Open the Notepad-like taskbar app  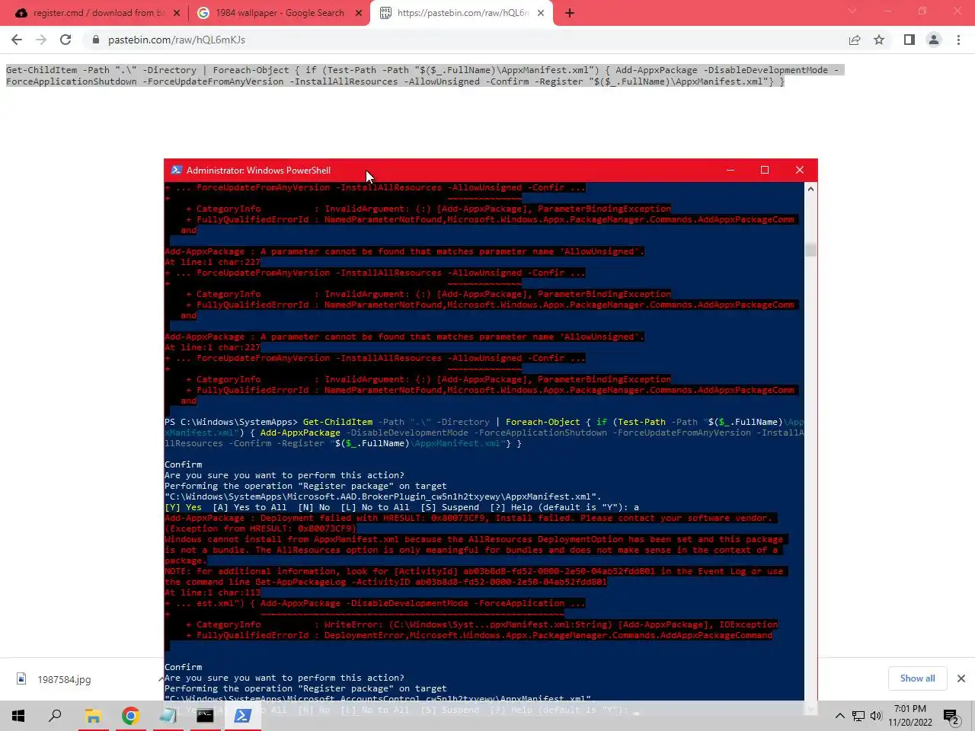click(168, 716)
